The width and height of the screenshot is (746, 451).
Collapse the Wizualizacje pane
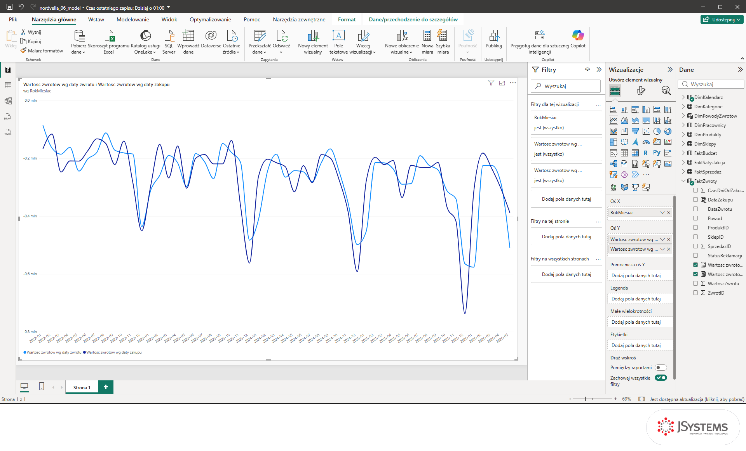670,69
